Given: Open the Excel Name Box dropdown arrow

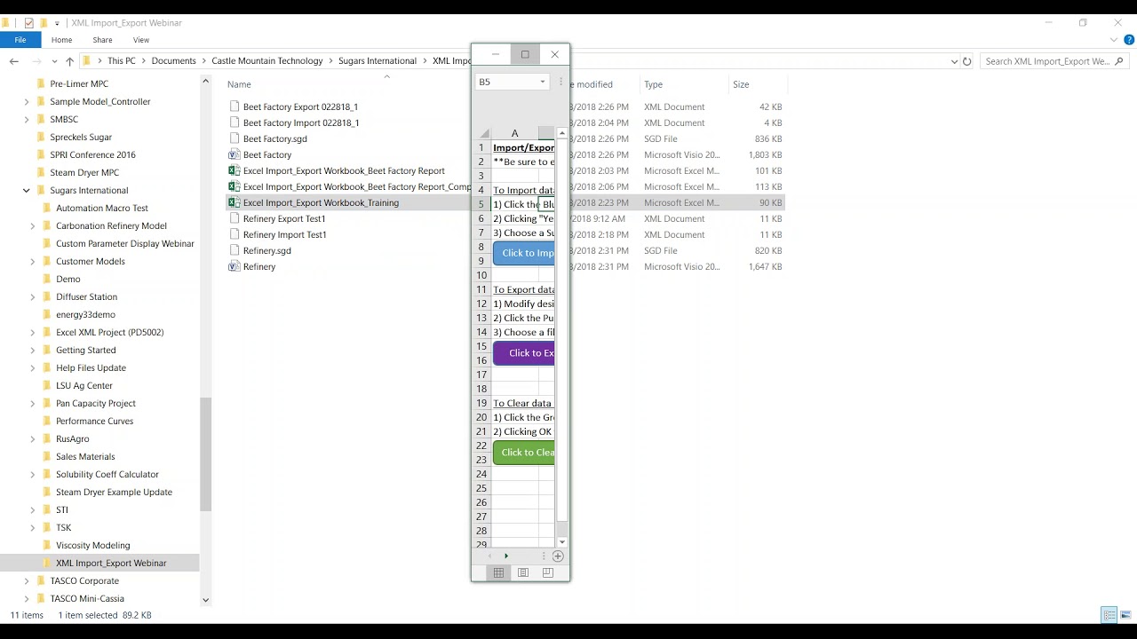Looking at the screenshot, I should pos(542,82).
